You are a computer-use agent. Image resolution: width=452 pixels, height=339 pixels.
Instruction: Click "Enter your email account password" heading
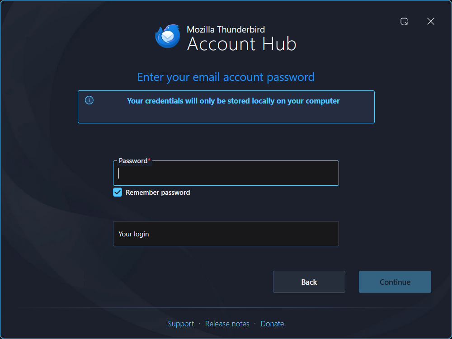point(226,77)
